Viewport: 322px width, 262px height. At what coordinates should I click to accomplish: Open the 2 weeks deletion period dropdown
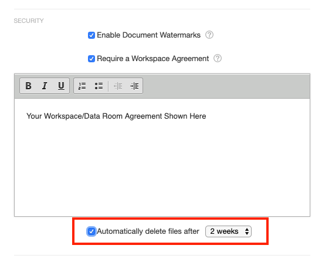coord(228,231)
